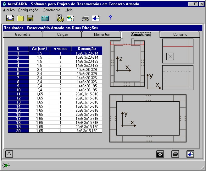This screenshot has height=171, width=206.
Task: Select row number 12 header
Action: [x=18, y=98]
